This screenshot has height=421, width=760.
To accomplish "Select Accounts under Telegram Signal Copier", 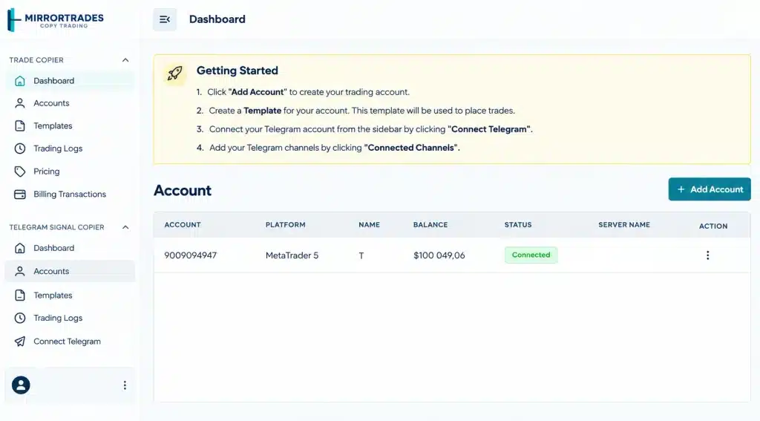I will pos(70,271).
